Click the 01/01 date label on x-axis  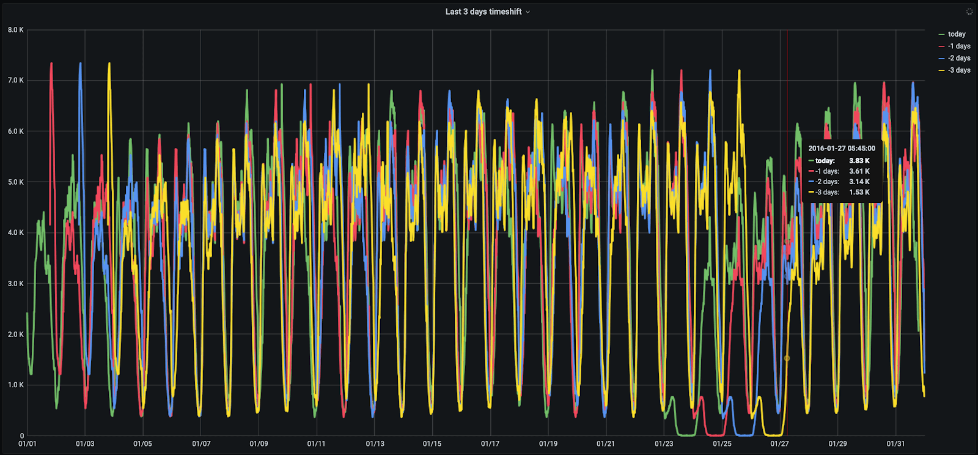pos(28,443)
